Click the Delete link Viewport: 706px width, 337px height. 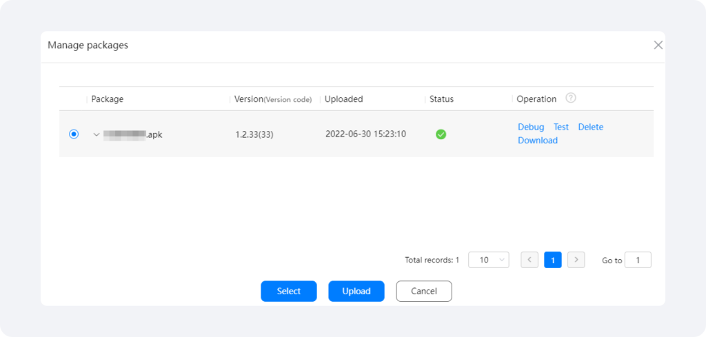pos(591,127)
